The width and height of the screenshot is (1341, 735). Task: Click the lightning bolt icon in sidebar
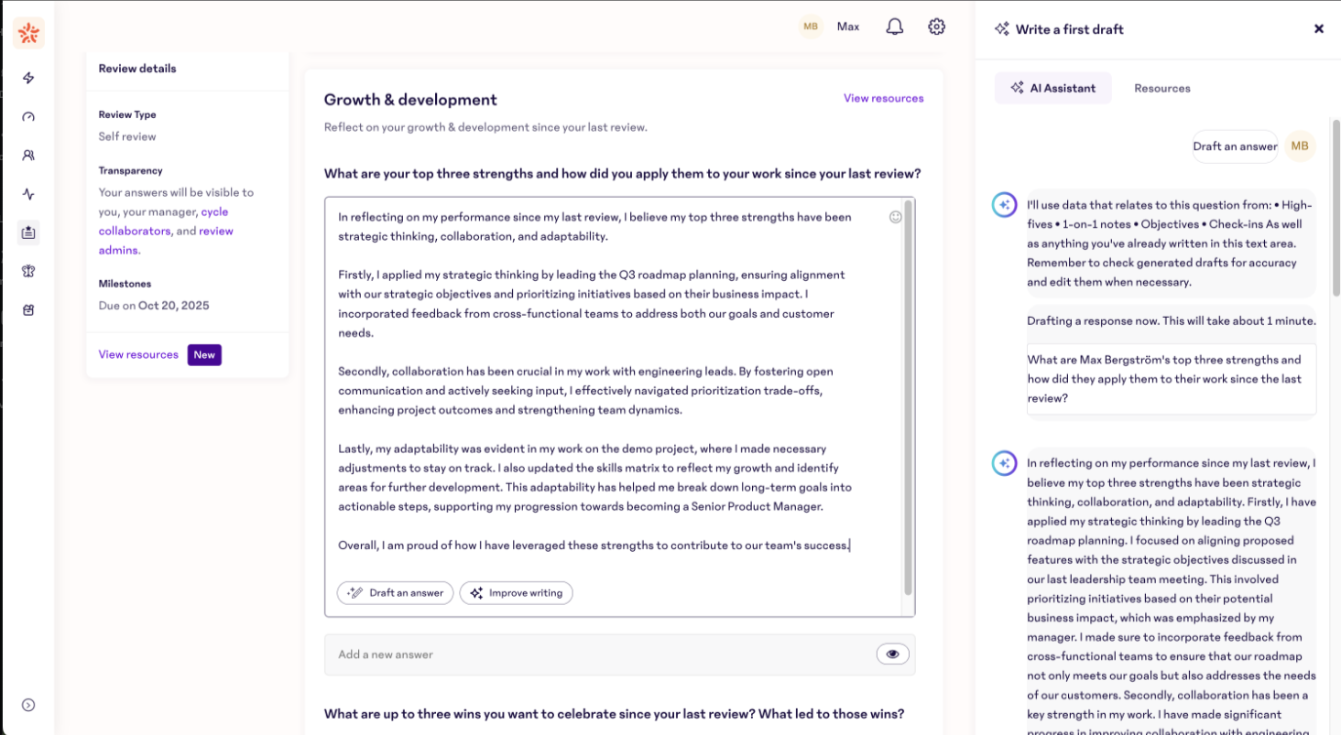tap(28, 78)
